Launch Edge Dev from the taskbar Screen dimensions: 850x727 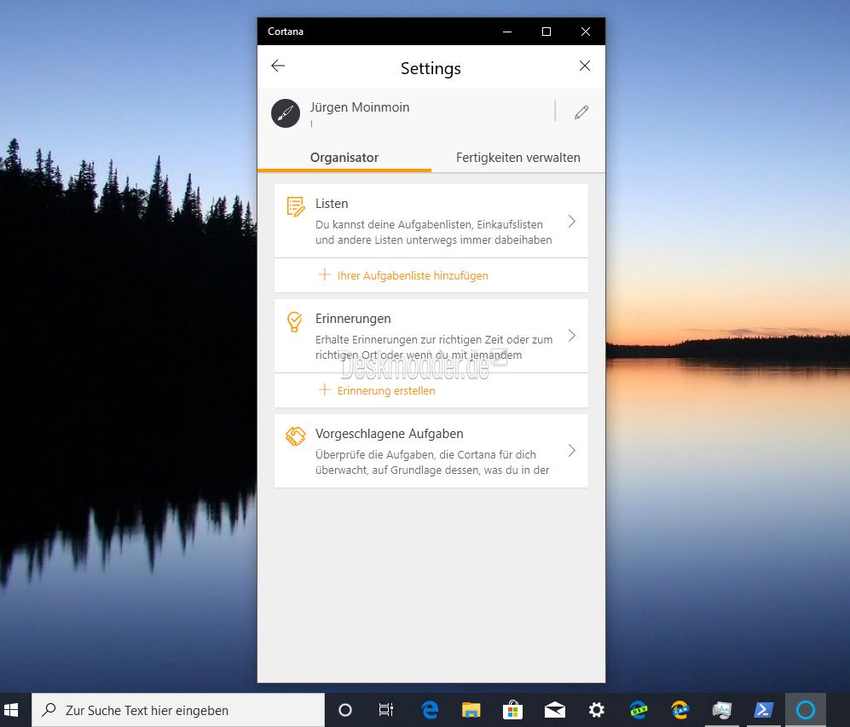638,710
